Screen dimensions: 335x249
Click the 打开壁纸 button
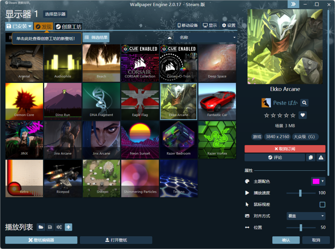click(x=116, y=240)
